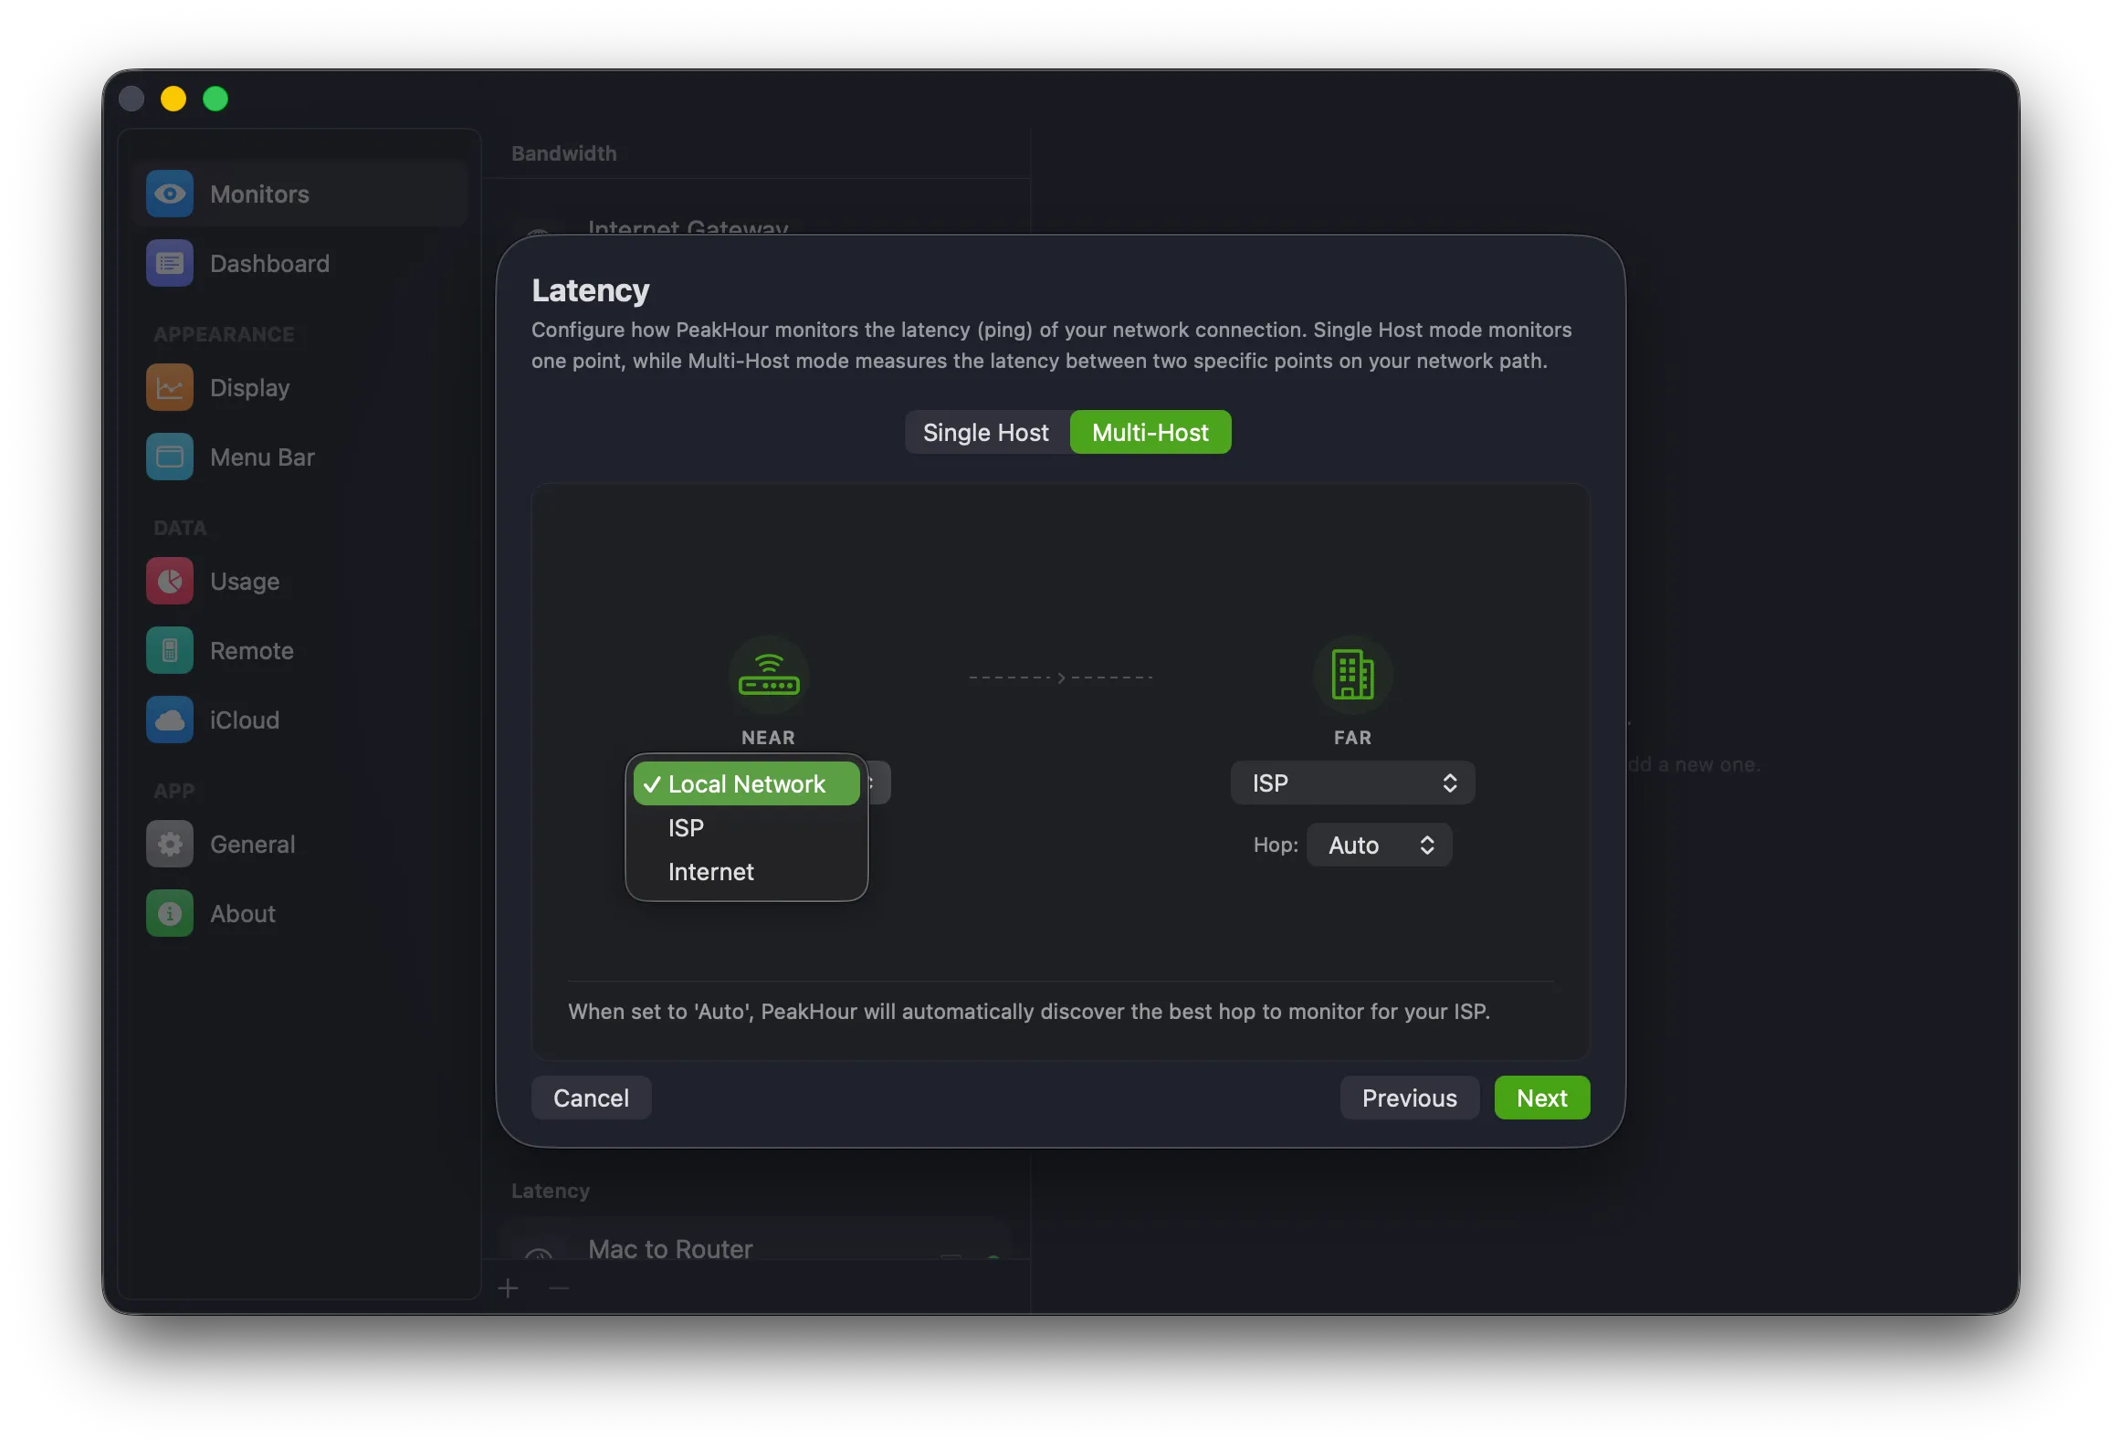Click the Monitors eye icon in sidebar
This screenshot has width=2122, height=1450.
tap(170, 194)
